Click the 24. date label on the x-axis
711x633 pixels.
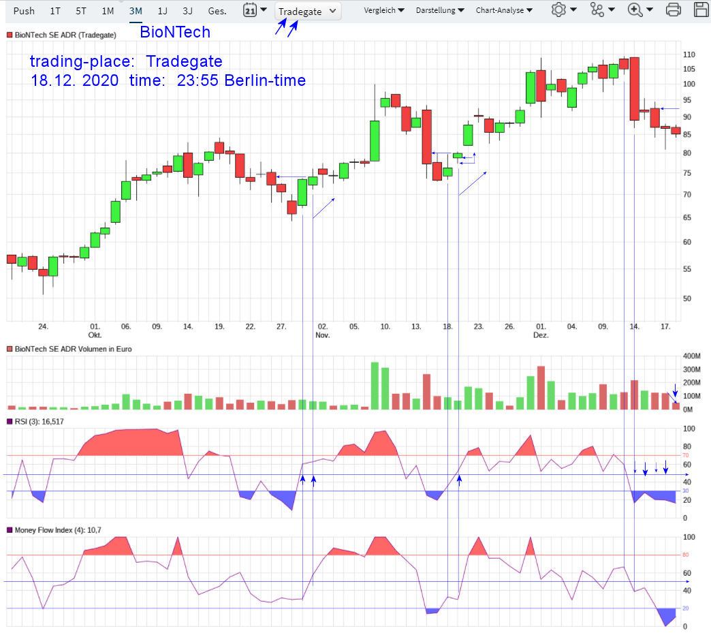(43, 326)
